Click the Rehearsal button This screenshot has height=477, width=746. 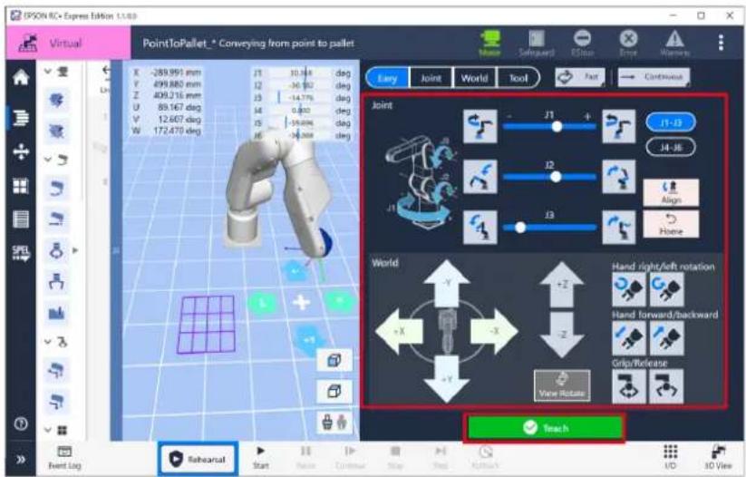[x=198, y=459]
